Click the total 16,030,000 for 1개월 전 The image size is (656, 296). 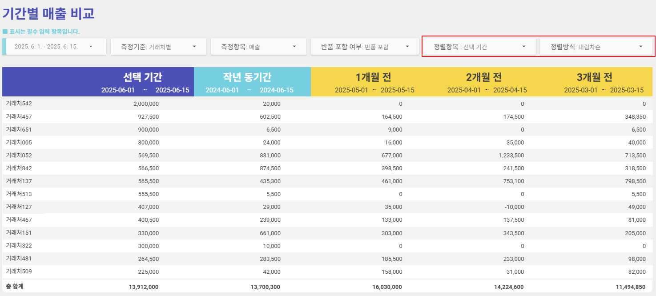coord(387,287)
